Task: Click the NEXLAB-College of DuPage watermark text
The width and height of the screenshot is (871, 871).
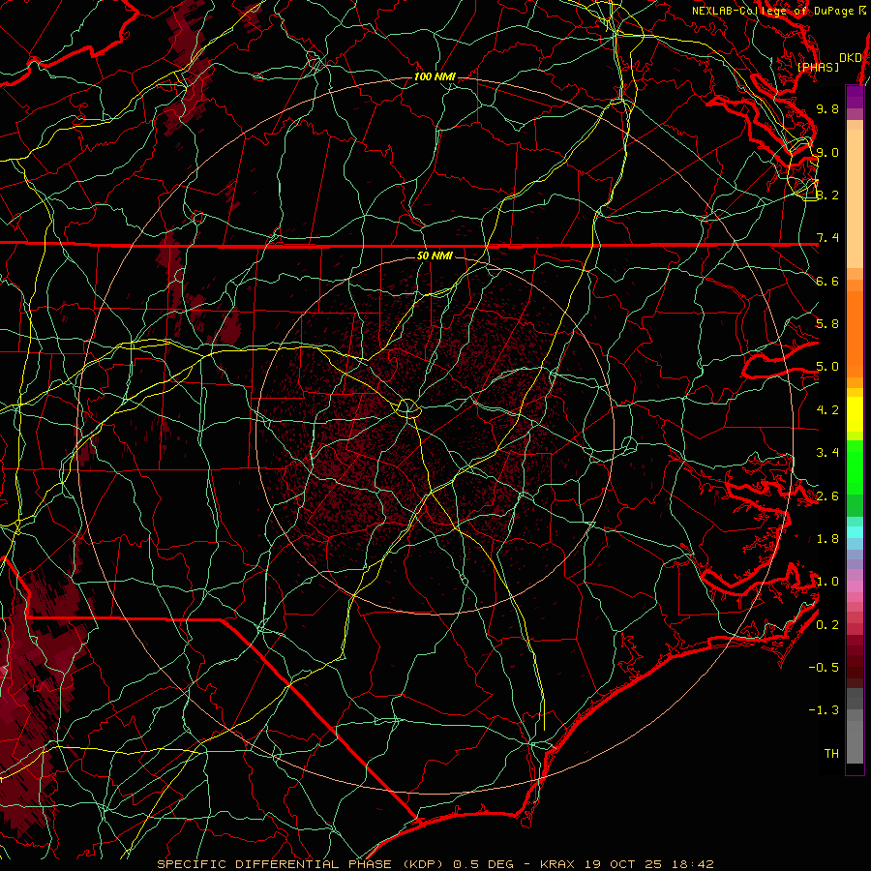Action: point(778,11)
